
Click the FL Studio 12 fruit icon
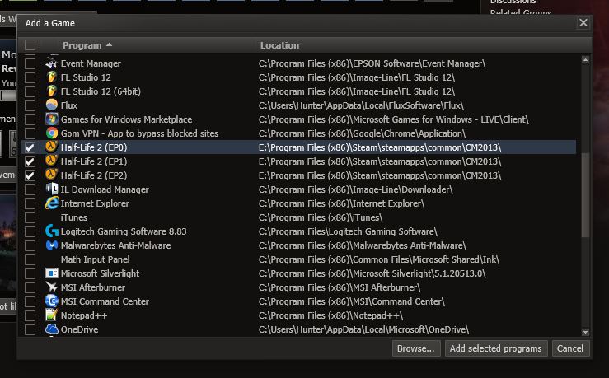[x=51, y=77]
